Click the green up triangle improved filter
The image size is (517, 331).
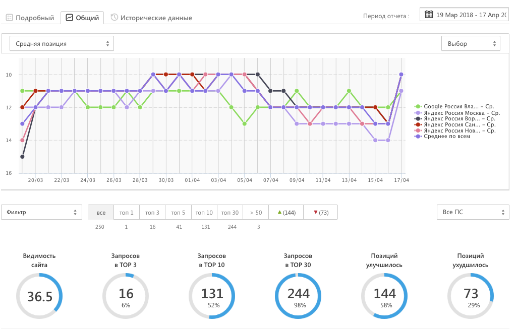tap(279, 213)
